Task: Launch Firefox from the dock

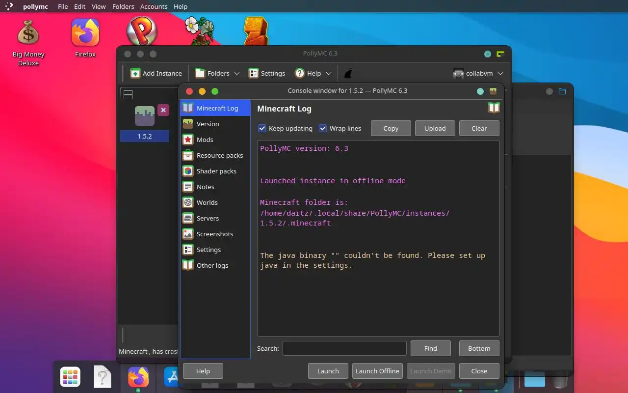Action: pyautogui.click(x=138, y=377)
